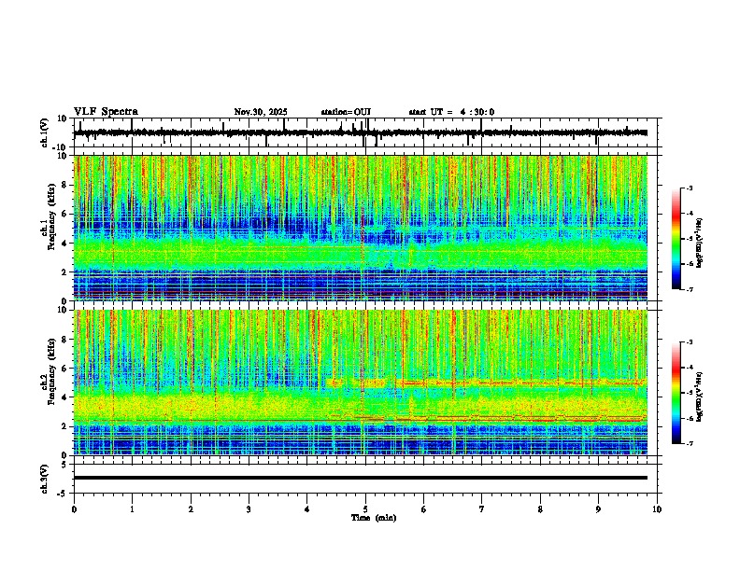Click the "-7" label on ch.2 color bar
The width and height of the screenshot is (740, 571).
(x=689, y=443)
